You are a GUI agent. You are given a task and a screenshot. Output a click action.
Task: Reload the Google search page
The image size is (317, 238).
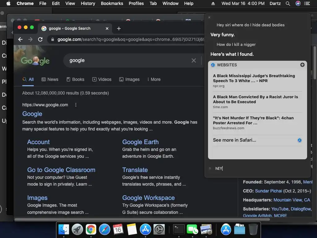pos(40,39)
